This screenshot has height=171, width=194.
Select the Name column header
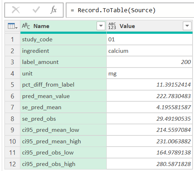click(63, 26)
